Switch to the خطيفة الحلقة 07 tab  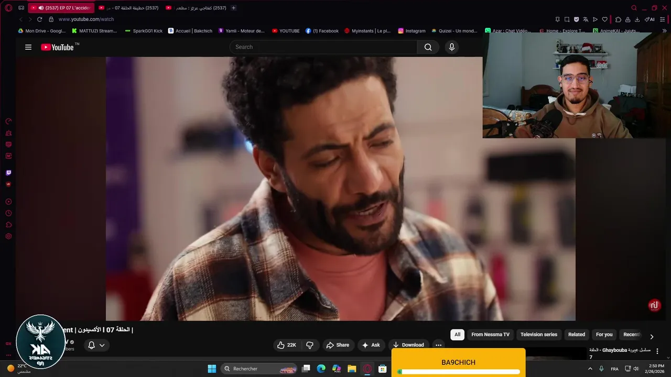(128, 8)
